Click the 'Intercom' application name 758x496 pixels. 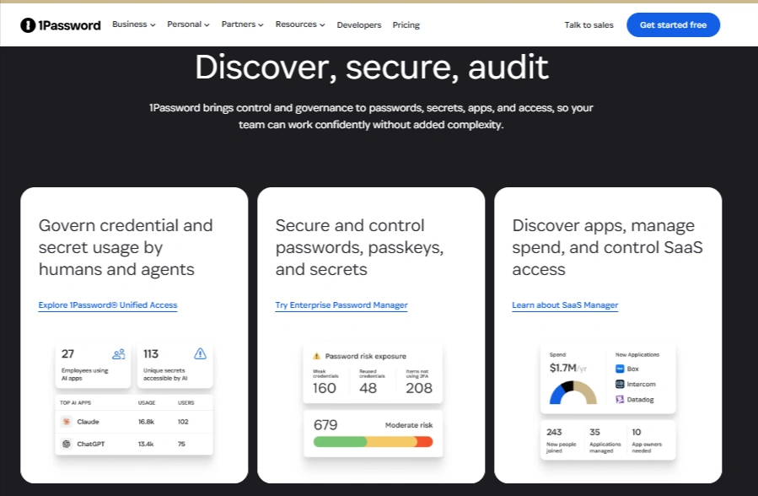(641, 385)
